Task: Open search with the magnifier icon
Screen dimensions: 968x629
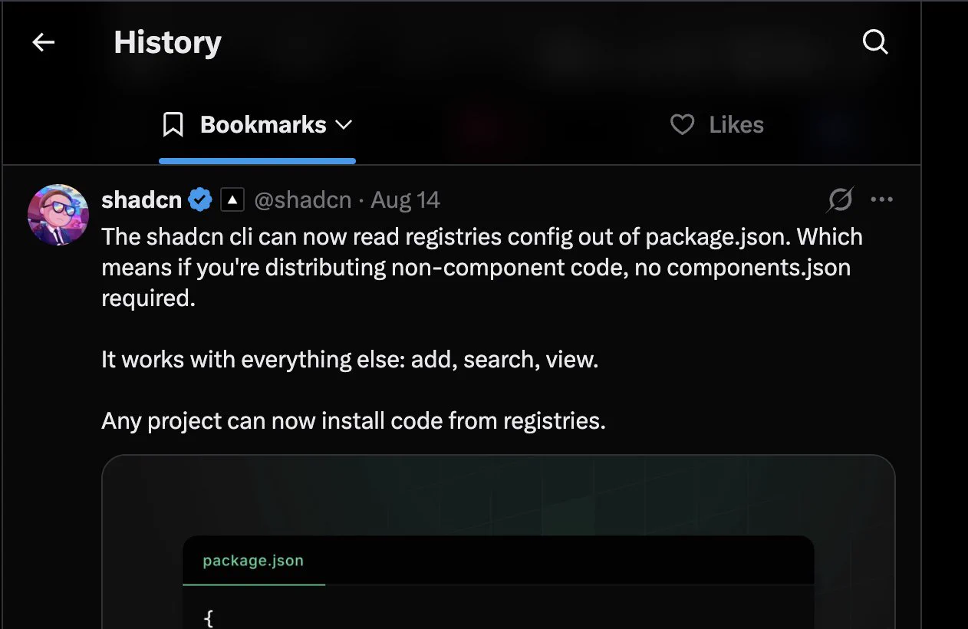Action: point(875,42)
